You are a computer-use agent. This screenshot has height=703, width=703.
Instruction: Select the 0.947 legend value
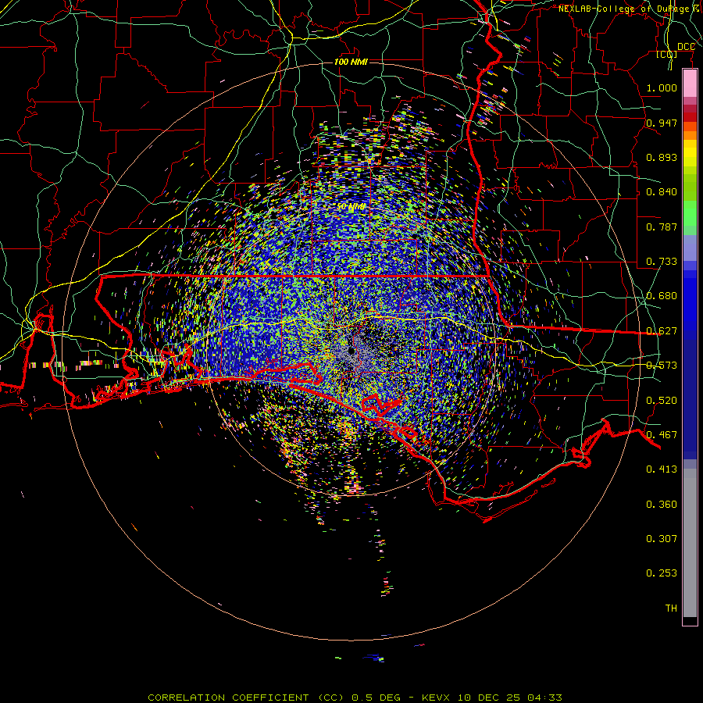click(662, 123)
